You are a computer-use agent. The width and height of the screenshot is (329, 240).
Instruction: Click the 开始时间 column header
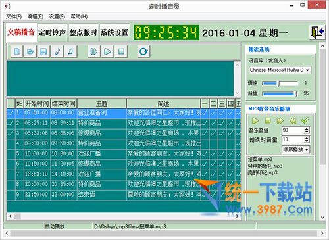[37, 103]
